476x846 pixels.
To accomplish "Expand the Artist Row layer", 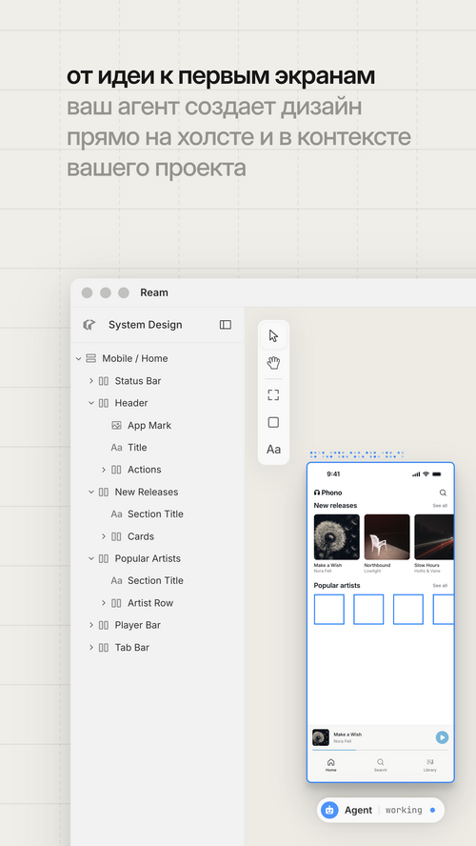I will pos(104,603).
